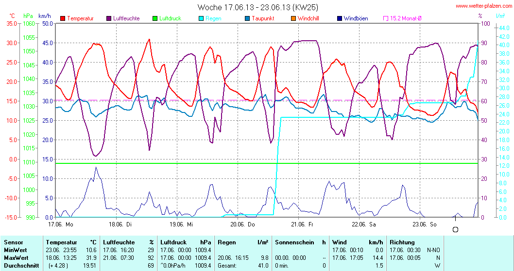Click the red °C axis unit label

12,16
